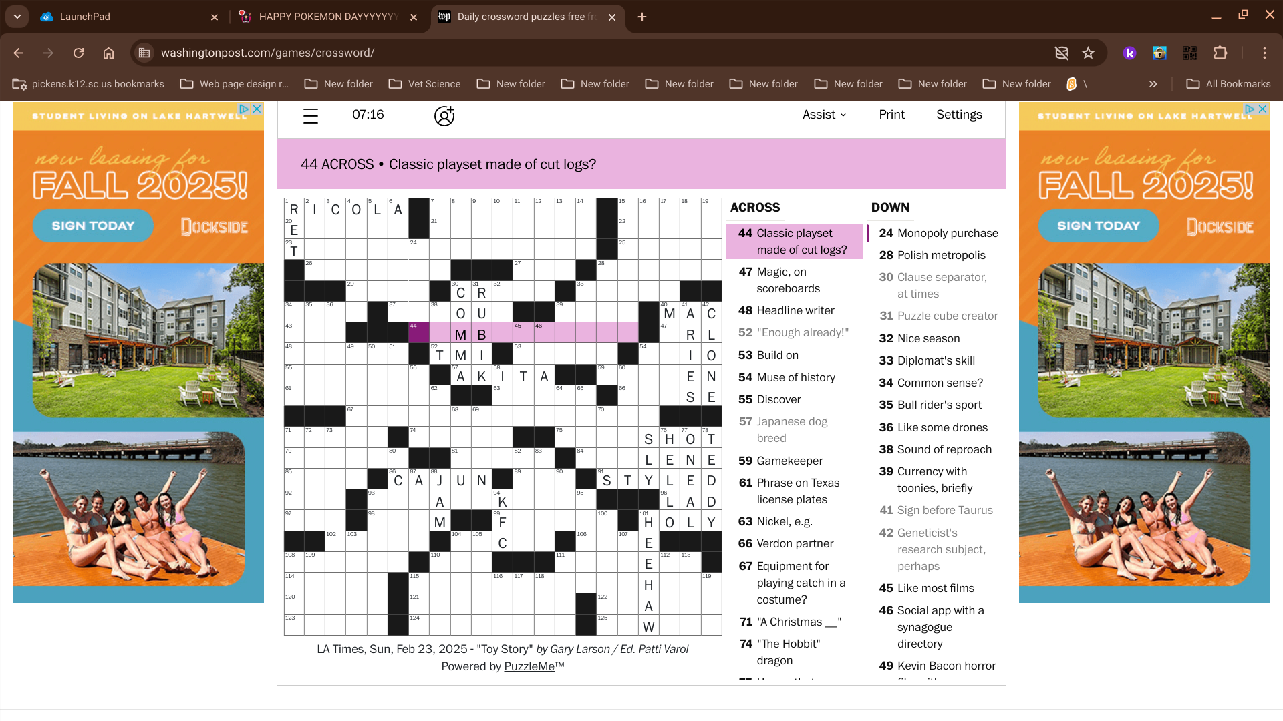Select down clue 24 Monopoly purchase
The height and width of the screenshot is (721, 1283).
(x=936, y=233)
